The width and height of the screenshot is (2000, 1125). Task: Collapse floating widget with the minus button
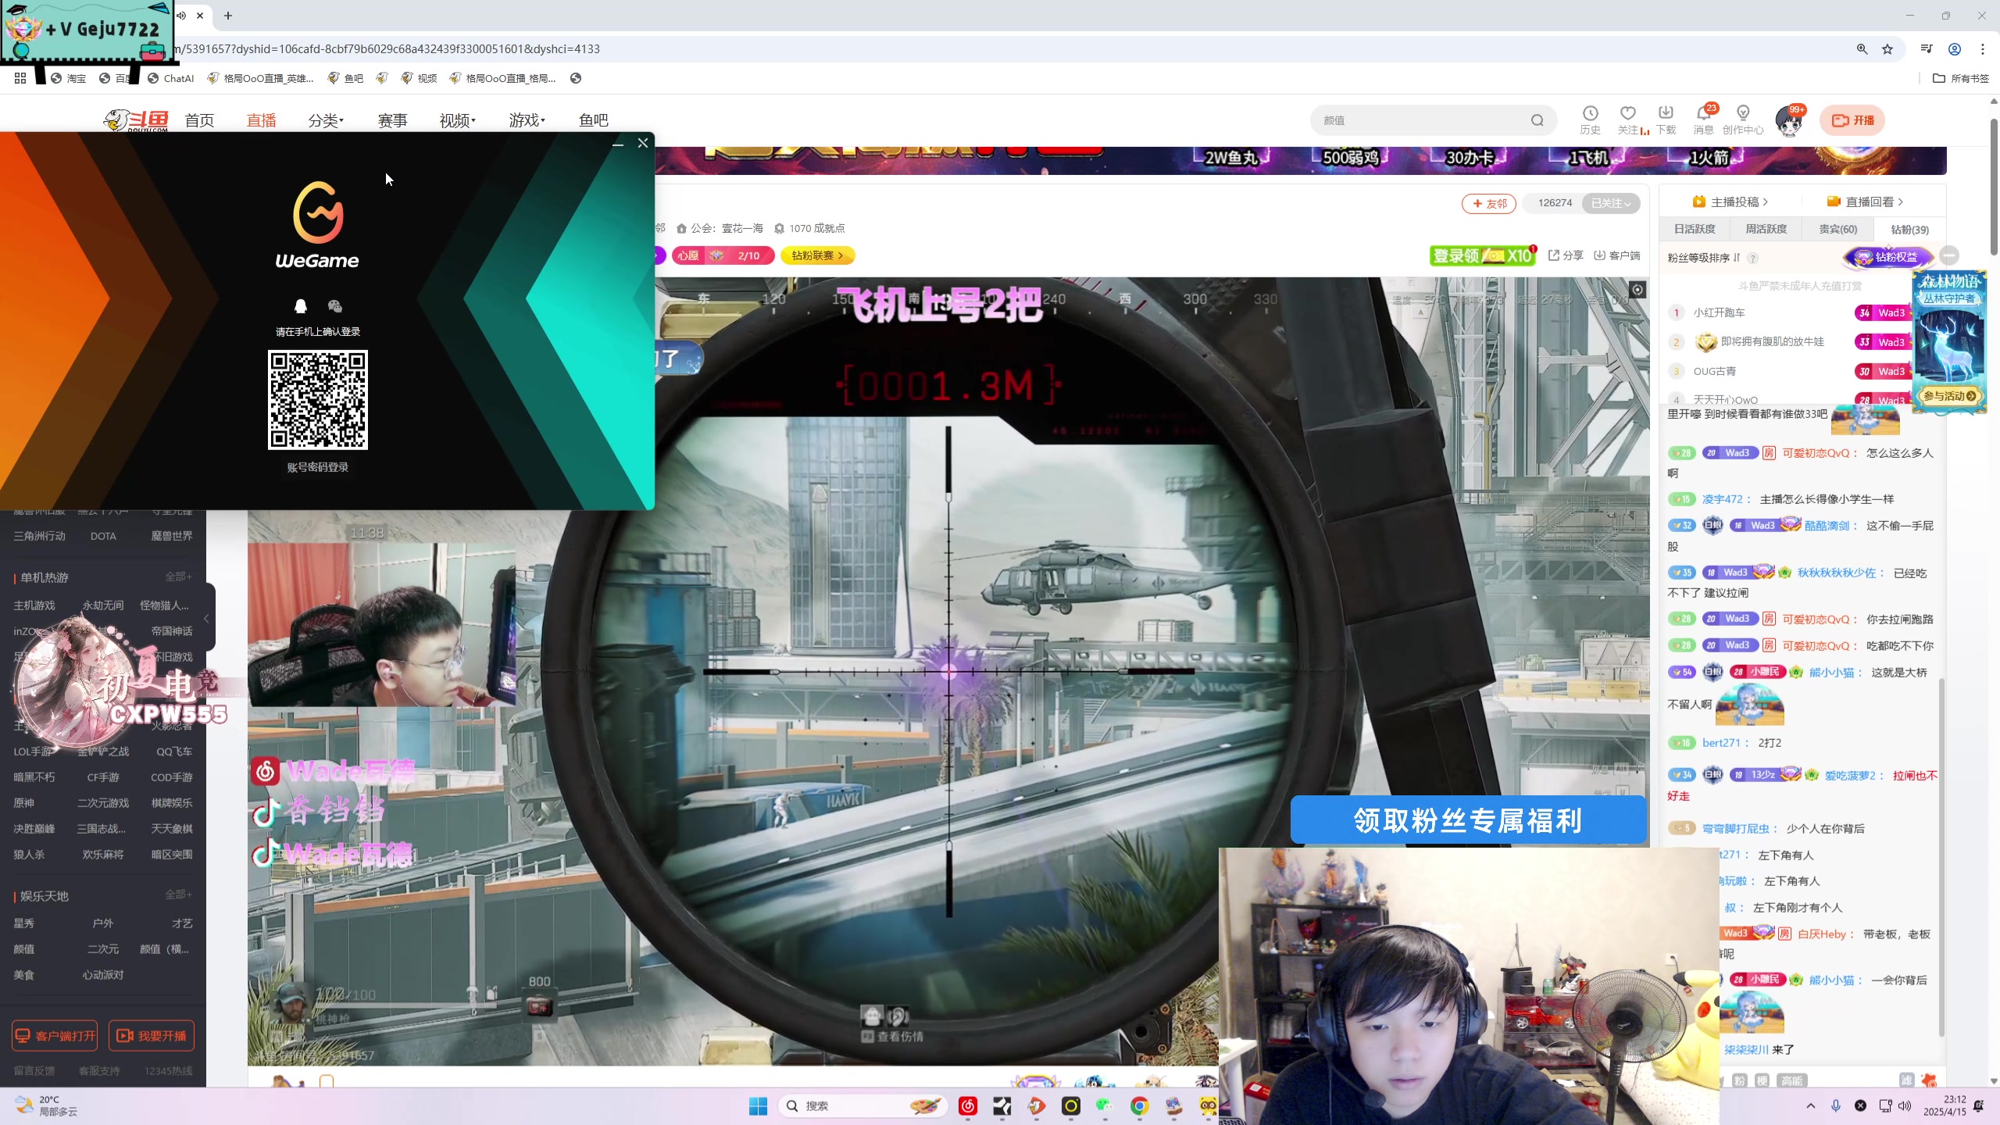coord(1949,255)
